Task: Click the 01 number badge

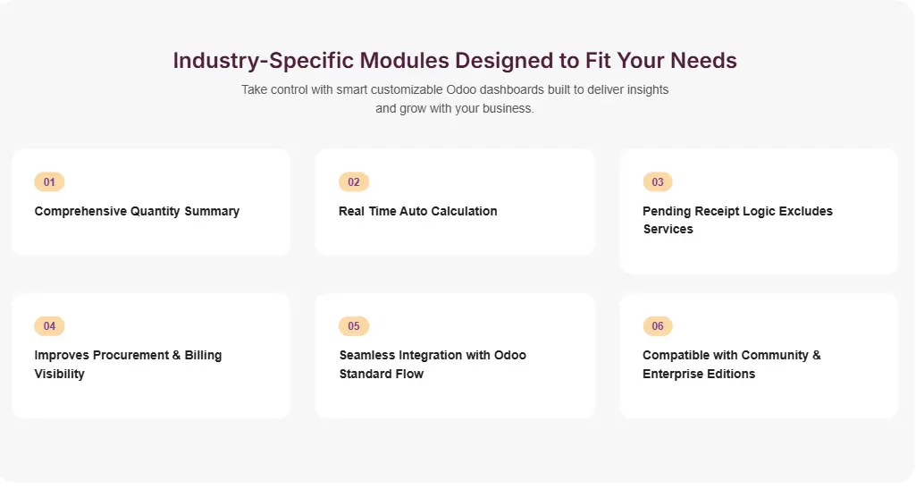Action: pyautogui.click(x=49, y=182)
